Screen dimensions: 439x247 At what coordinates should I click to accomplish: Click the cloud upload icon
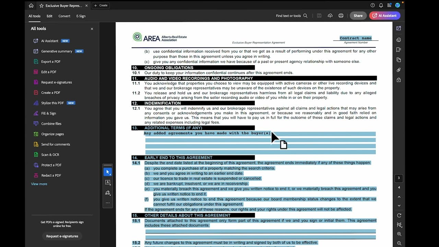pos(330,16)
